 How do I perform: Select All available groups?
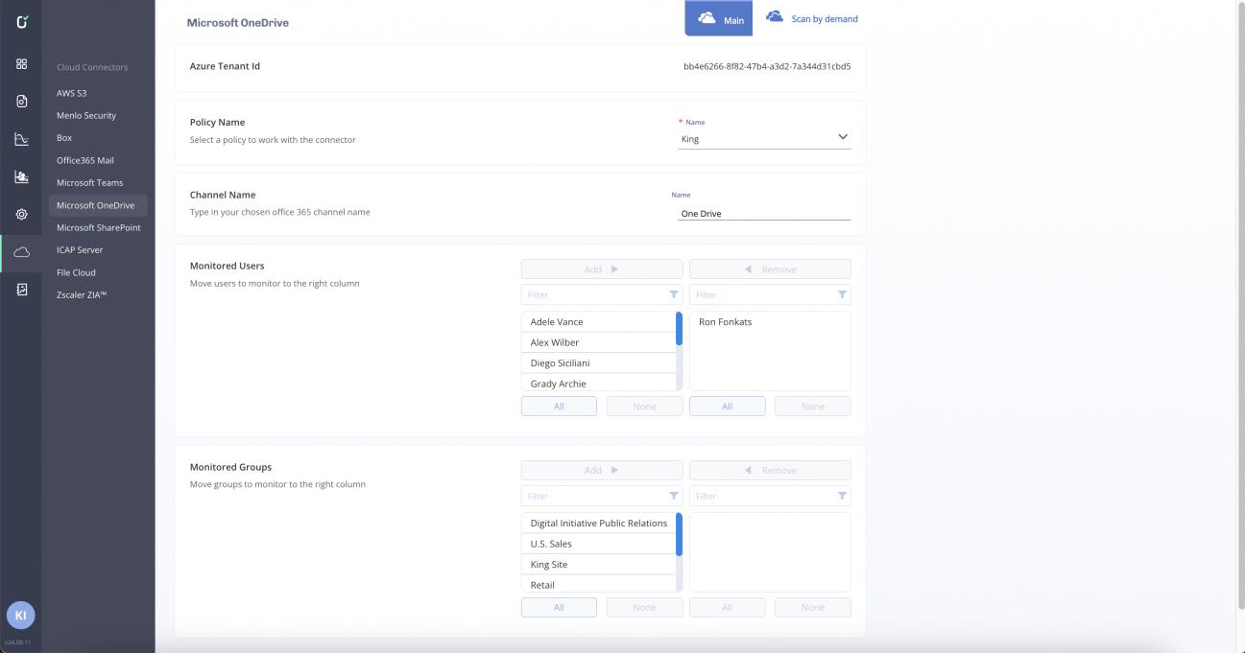tap(559, 607)
